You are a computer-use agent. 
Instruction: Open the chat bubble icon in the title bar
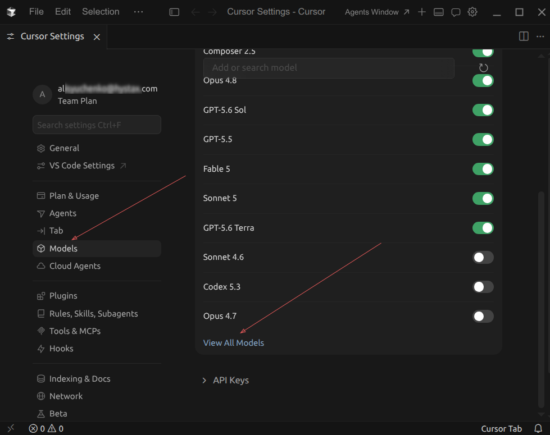click(456, 12)
